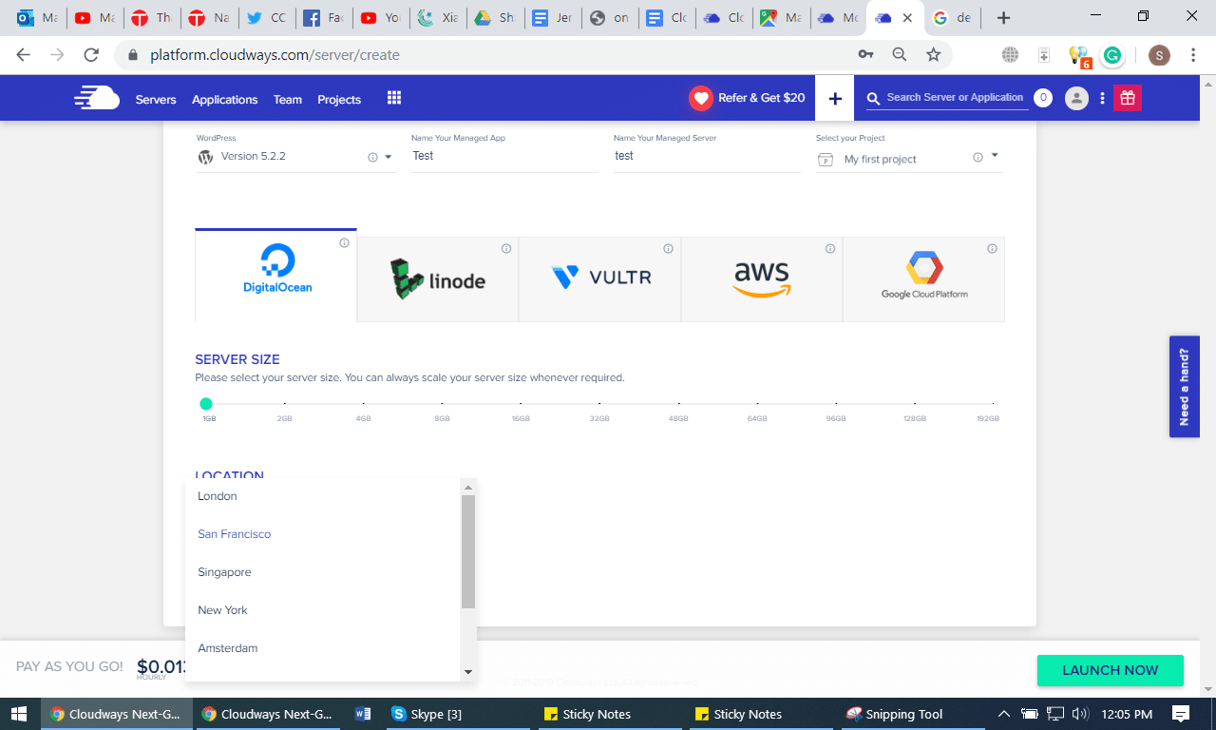
Task: Click the browser address bar URL
Action: 275,55
